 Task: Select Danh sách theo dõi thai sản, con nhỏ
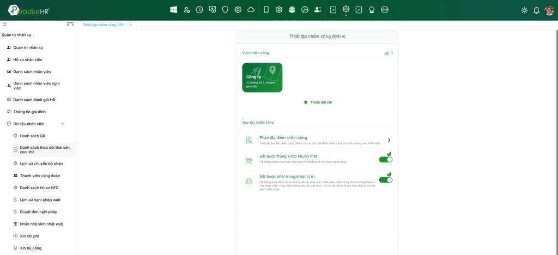point(44,150)
